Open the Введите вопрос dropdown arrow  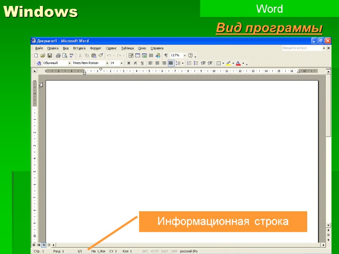[x=324, y=48]
